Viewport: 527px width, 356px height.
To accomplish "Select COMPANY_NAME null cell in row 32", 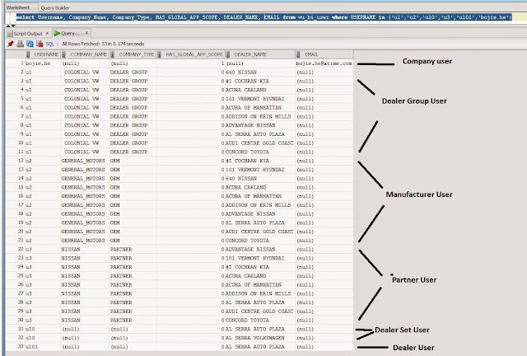I will point(85,338).
